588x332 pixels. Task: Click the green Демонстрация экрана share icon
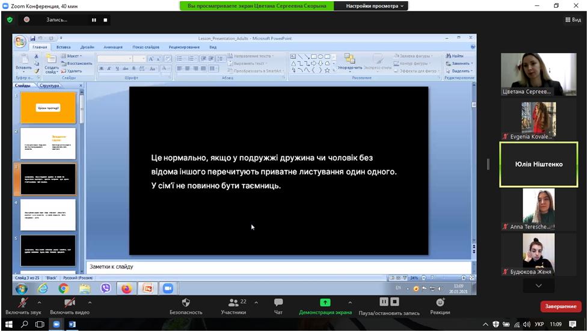325,303
